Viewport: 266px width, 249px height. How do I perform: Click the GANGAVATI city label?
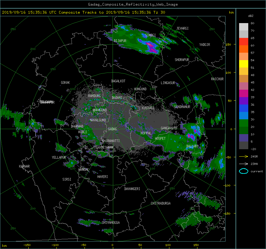[169, 128]
